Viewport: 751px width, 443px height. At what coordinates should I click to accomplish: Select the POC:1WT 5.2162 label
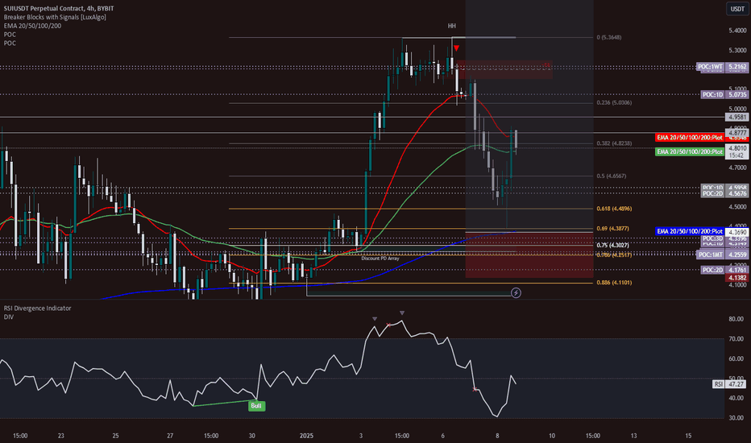click(x=722, y=67)
